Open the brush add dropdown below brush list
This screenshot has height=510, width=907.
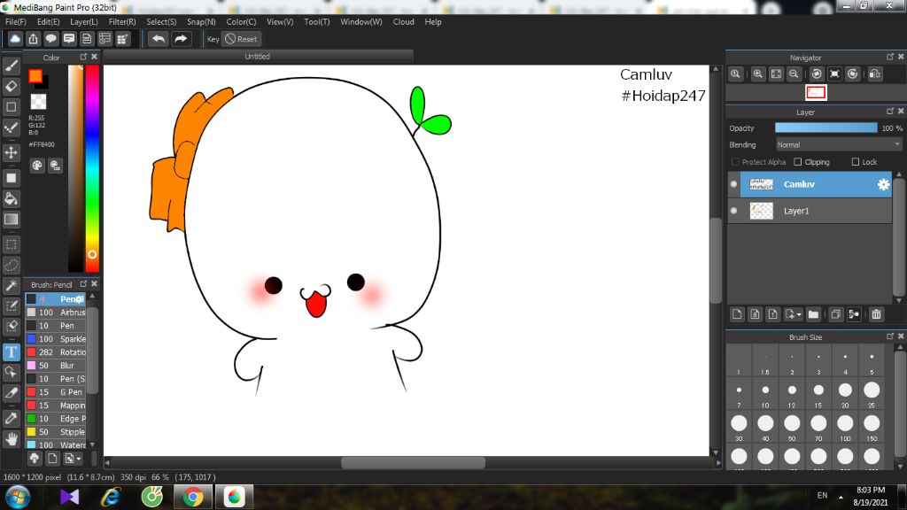73,459
